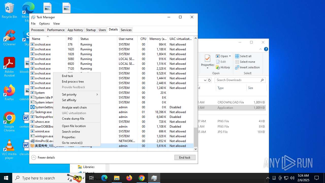Image resolution: width=325 pixels, height=183 pixels.
Task: Select svchost.exe row with PID 7120
Action: [x=111, y=69]
